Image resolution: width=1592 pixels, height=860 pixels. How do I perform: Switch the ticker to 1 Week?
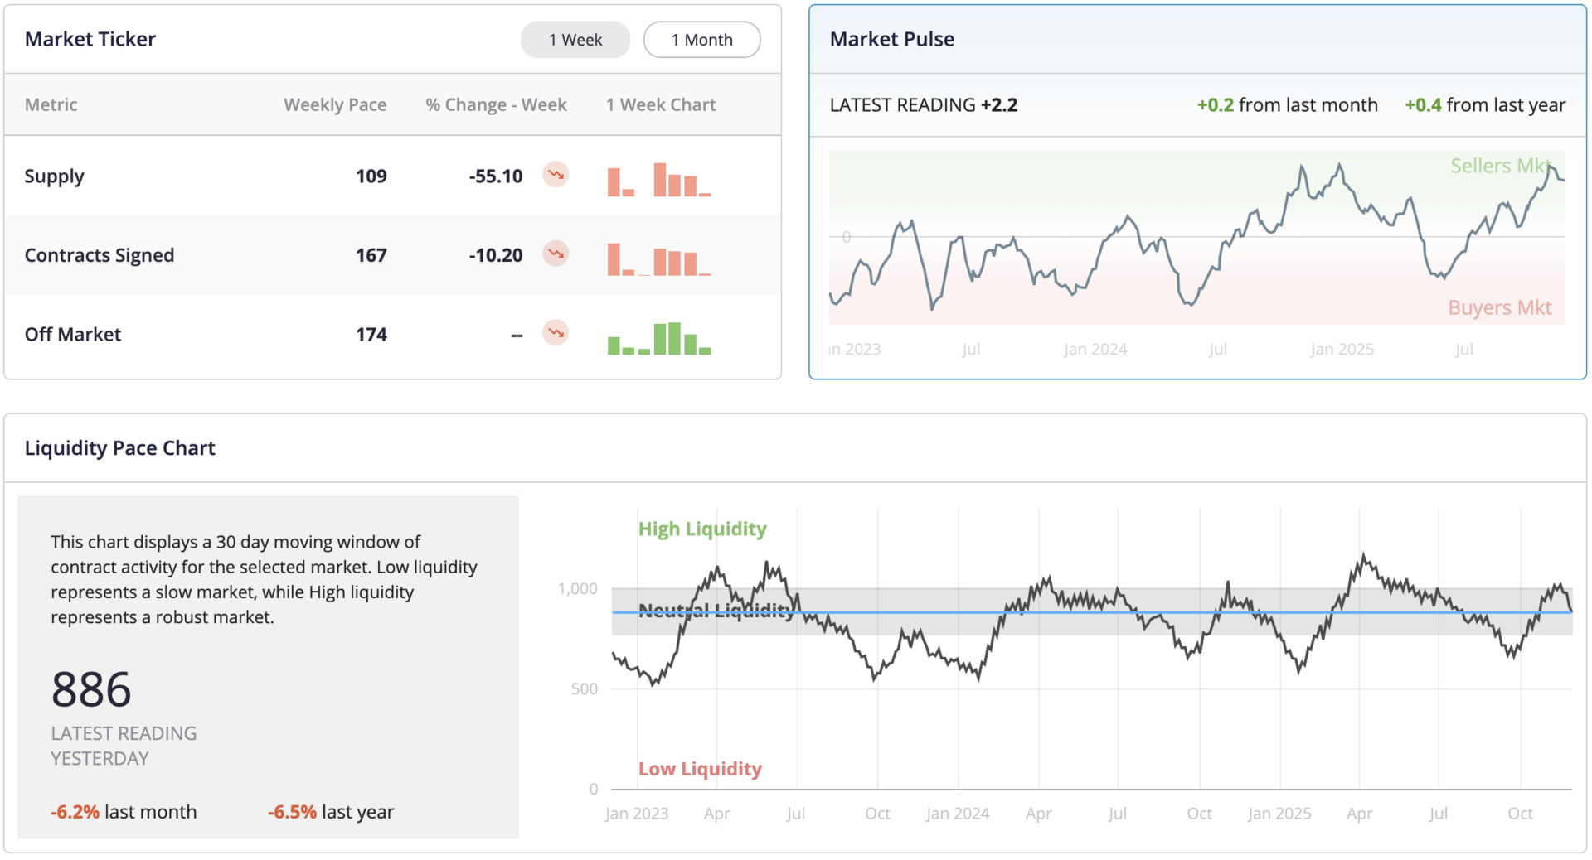coord(575,40)
